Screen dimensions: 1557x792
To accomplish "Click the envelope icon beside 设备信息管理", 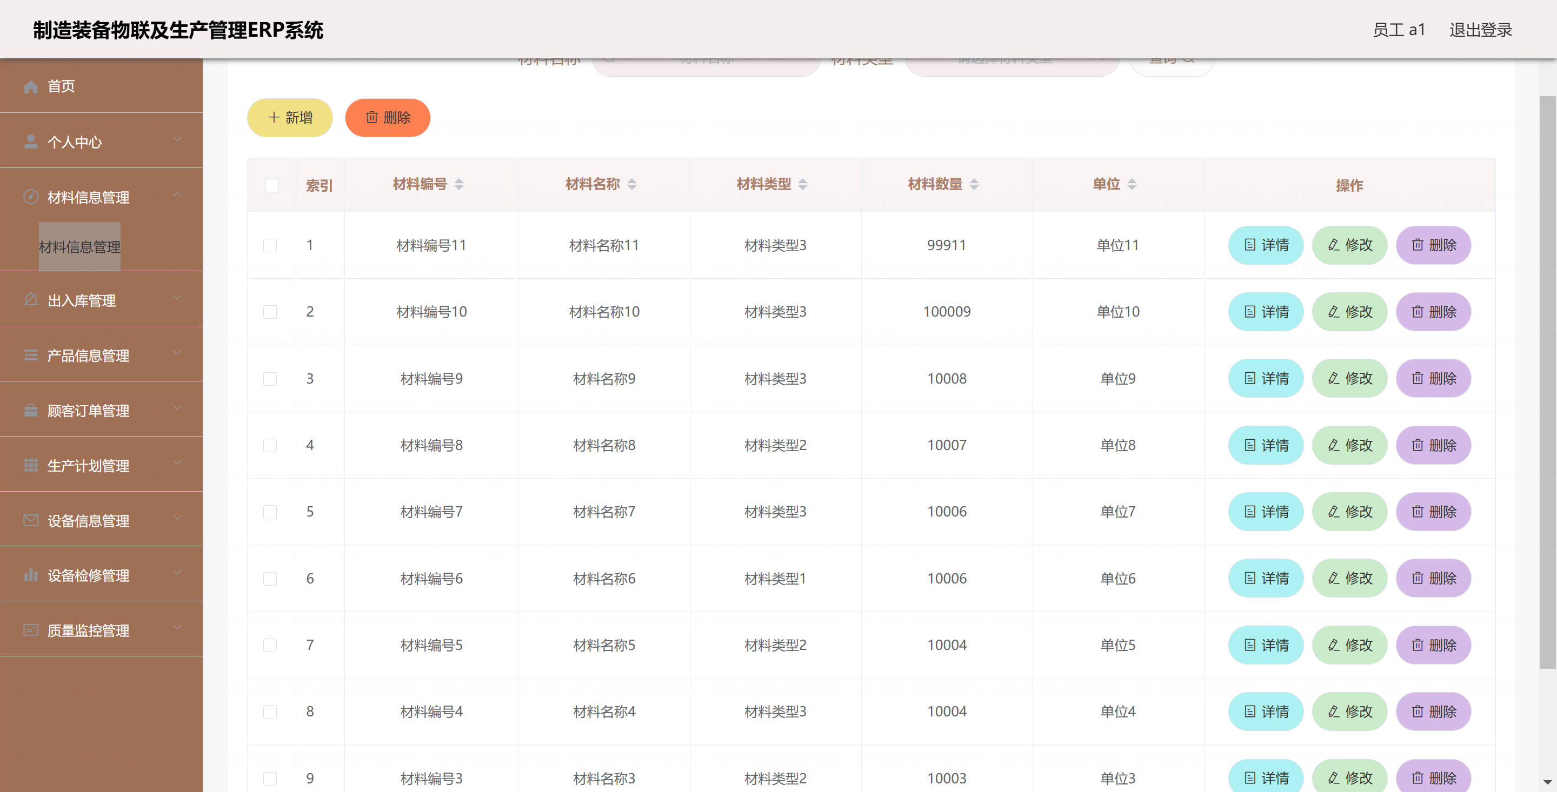I will [31, 520].
